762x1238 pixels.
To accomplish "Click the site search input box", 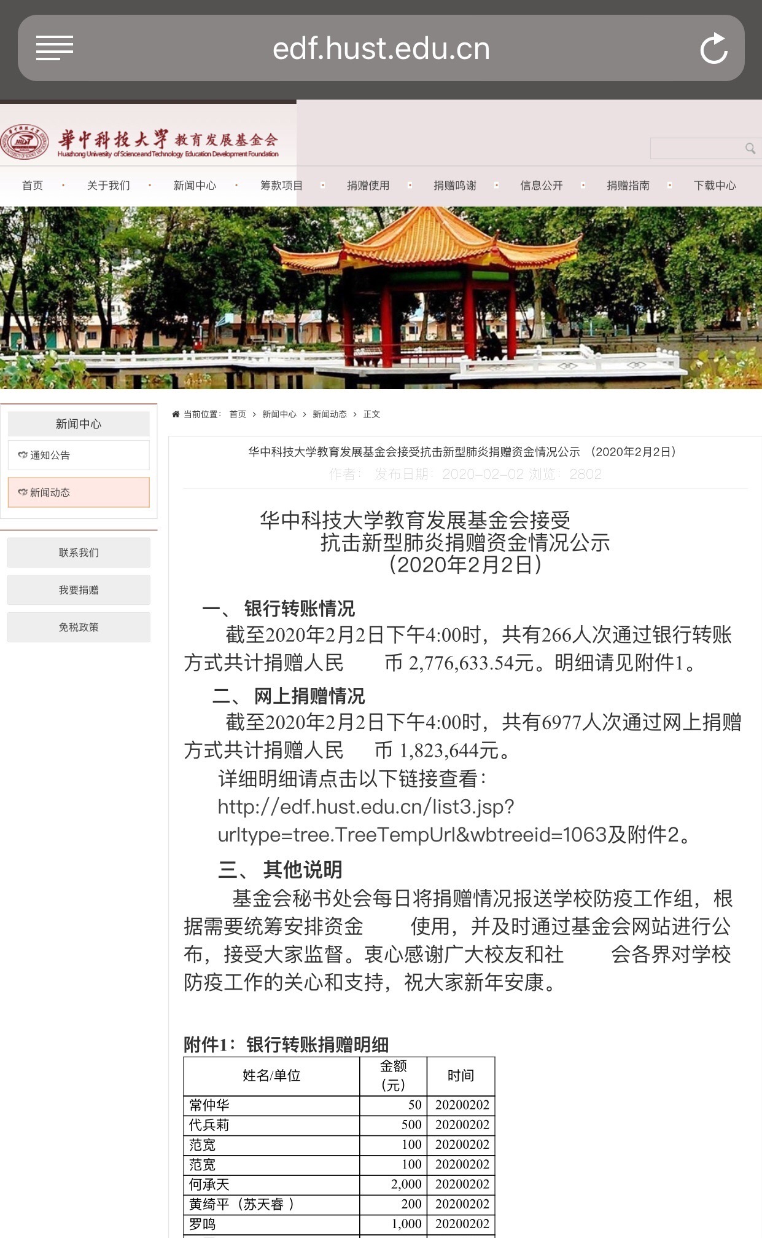I will coord(697,148).
